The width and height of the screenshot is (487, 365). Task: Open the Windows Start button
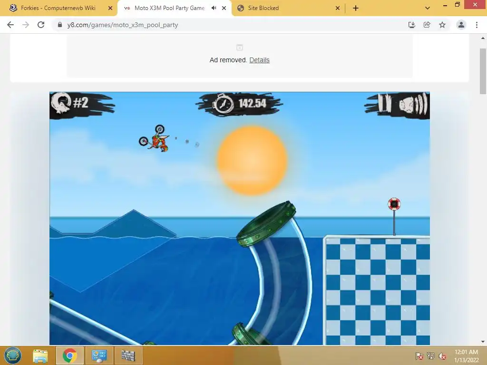point(13,355)
